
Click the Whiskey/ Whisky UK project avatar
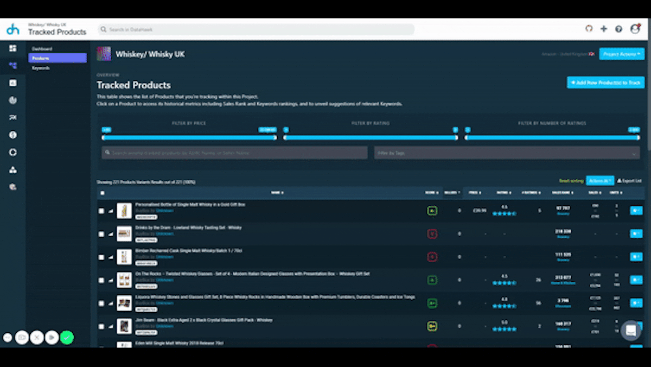point(104,54)
